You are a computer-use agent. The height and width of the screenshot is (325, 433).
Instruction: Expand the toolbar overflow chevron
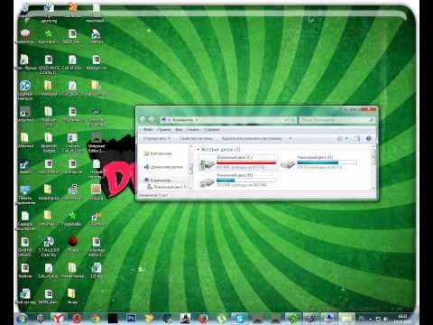[290, 138]
